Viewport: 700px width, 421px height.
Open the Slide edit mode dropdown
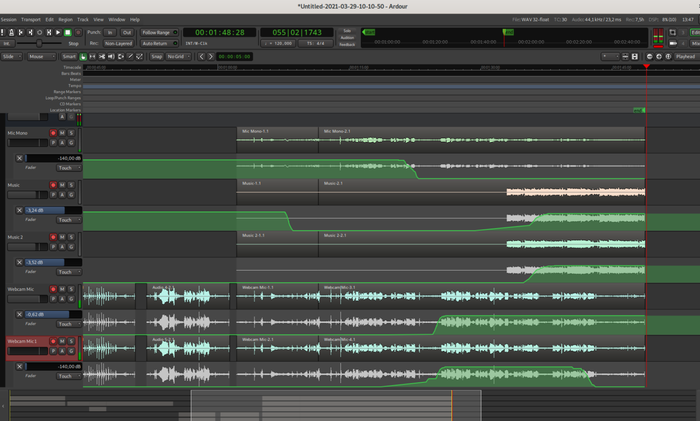(x=11, y=56)
